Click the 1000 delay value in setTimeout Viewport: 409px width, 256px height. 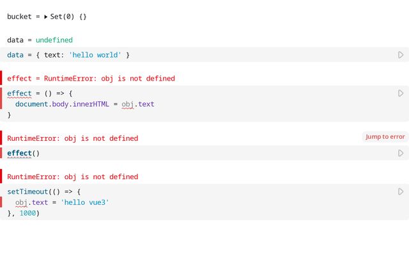tap(28, 213)
